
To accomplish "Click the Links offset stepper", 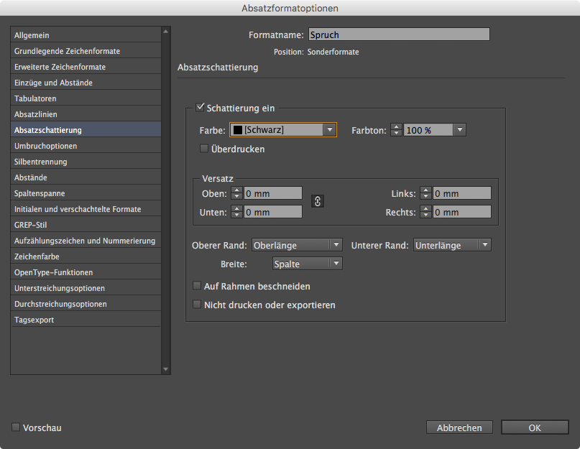I will pos(425,193).
